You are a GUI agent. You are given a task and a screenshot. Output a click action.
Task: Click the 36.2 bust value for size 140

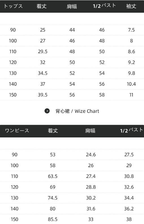[x=129, y=209]
